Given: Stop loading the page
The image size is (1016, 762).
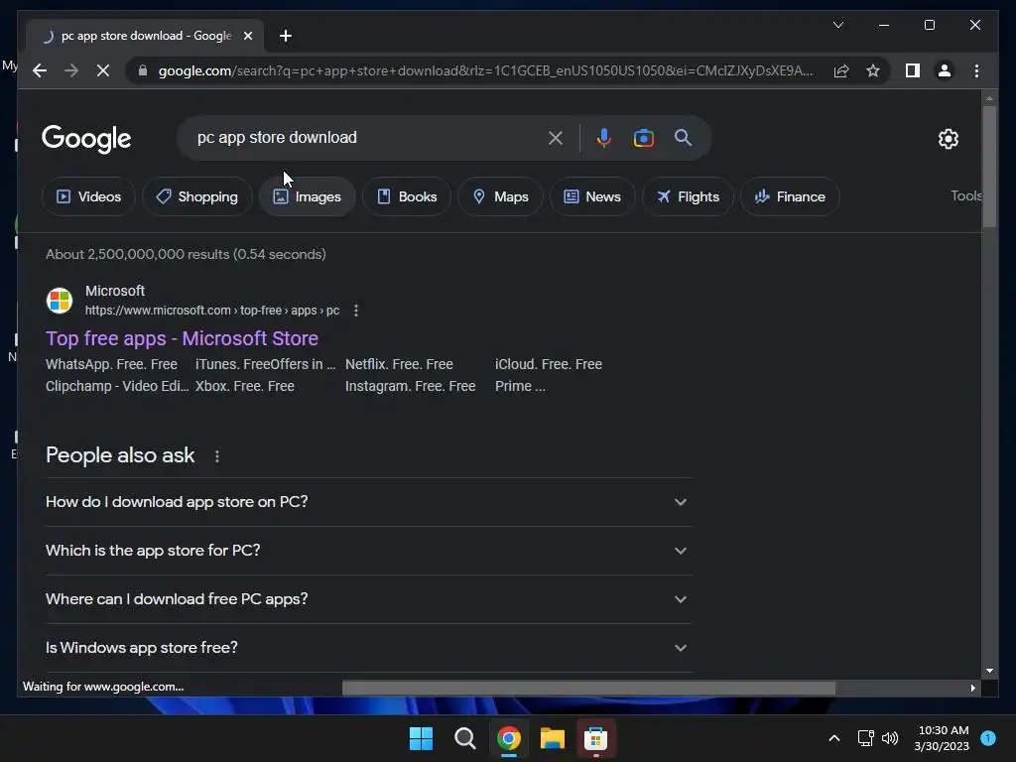Looking at the screenshot, I should tap(103, 70).
